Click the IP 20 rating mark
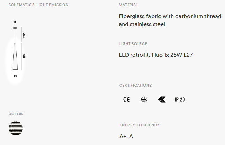Screen dimensions: 225x145 point(179,99)
